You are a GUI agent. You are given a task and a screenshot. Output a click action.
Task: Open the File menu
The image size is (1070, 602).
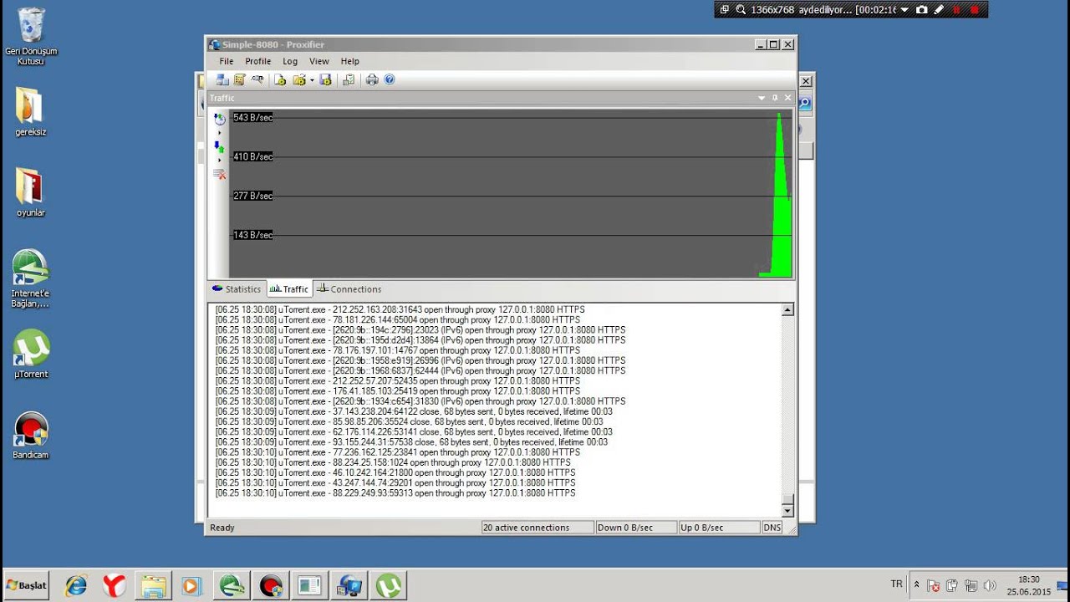click(x=227, y=61)
